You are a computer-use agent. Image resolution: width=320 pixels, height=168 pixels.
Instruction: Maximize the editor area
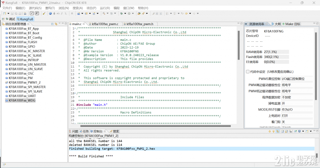[241, 24]
